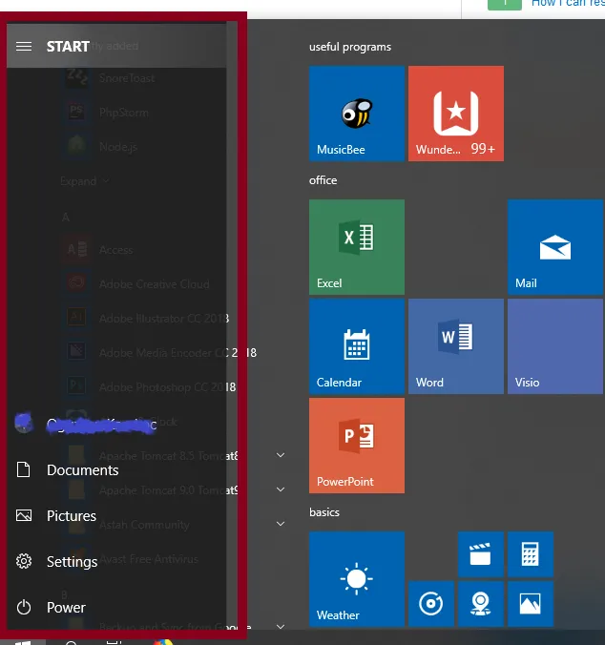
Task: Open the Wunderlist tile showing 99+
Action: [456, 114]
